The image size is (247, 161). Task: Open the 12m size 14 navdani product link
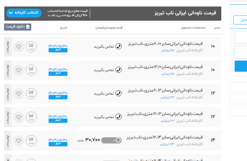pyautogui.click(x=165, y=137)
